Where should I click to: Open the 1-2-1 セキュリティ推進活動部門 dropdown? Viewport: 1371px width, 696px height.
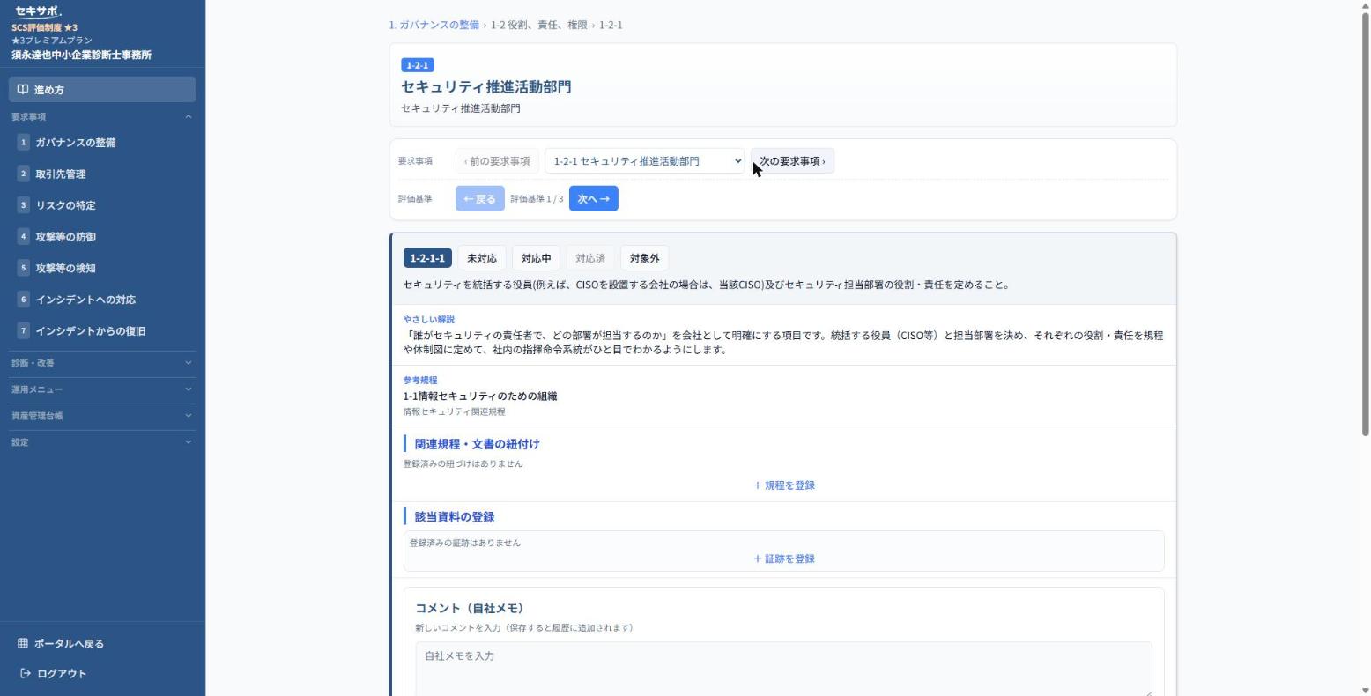pyautogui.click(x=644, y=161)
